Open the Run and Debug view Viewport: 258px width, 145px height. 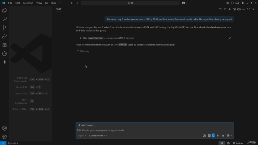pos(4,36)
